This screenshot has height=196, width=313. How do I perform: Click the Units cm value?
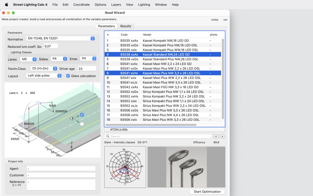coord(225,20)
